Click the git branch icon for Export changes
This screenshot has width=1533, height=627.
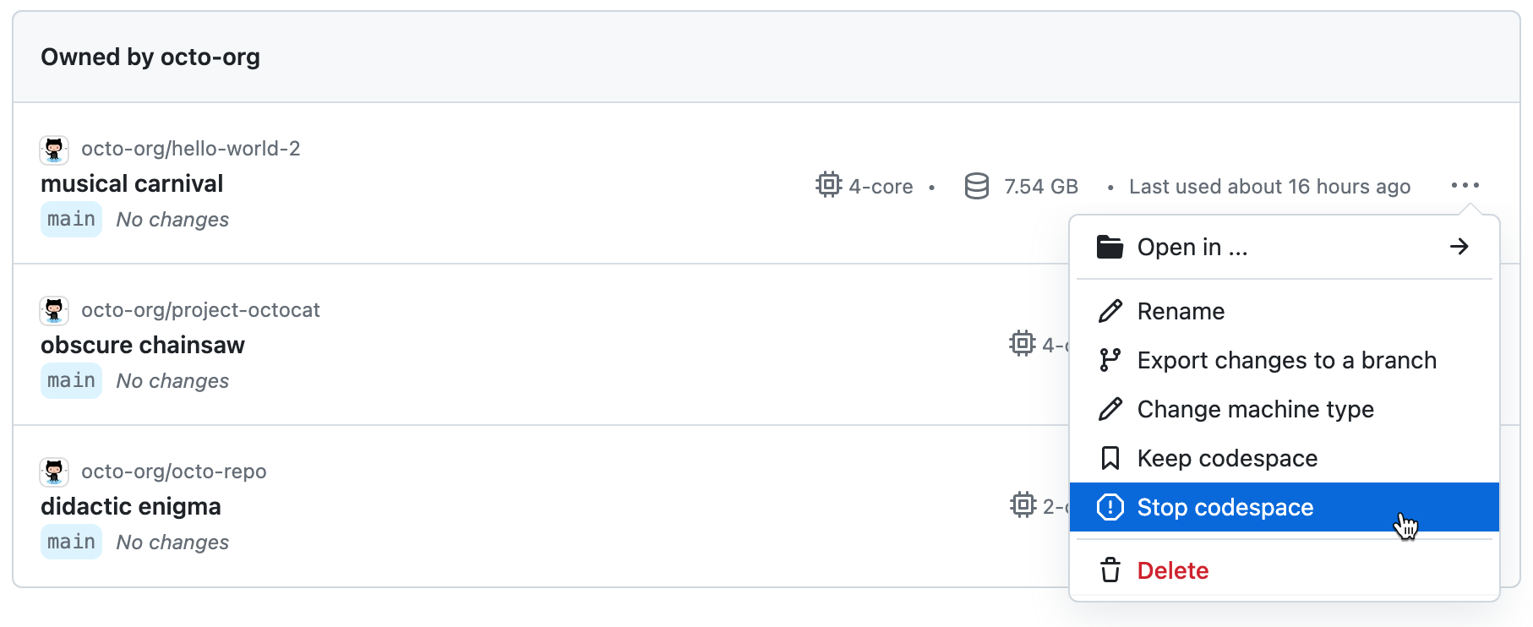coord(1110,360)
